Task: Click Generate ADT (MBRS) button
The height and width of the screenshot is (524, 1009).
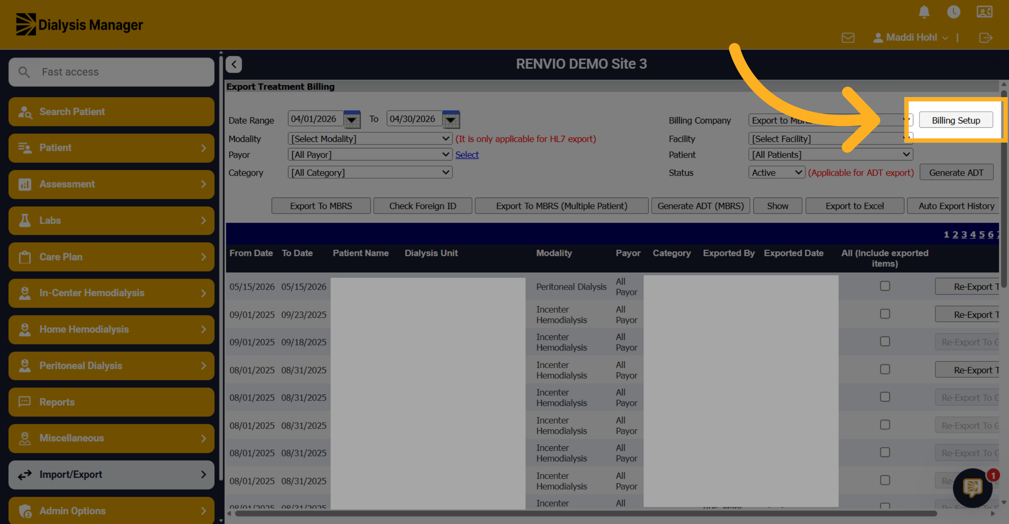Action: pos(701,206)
